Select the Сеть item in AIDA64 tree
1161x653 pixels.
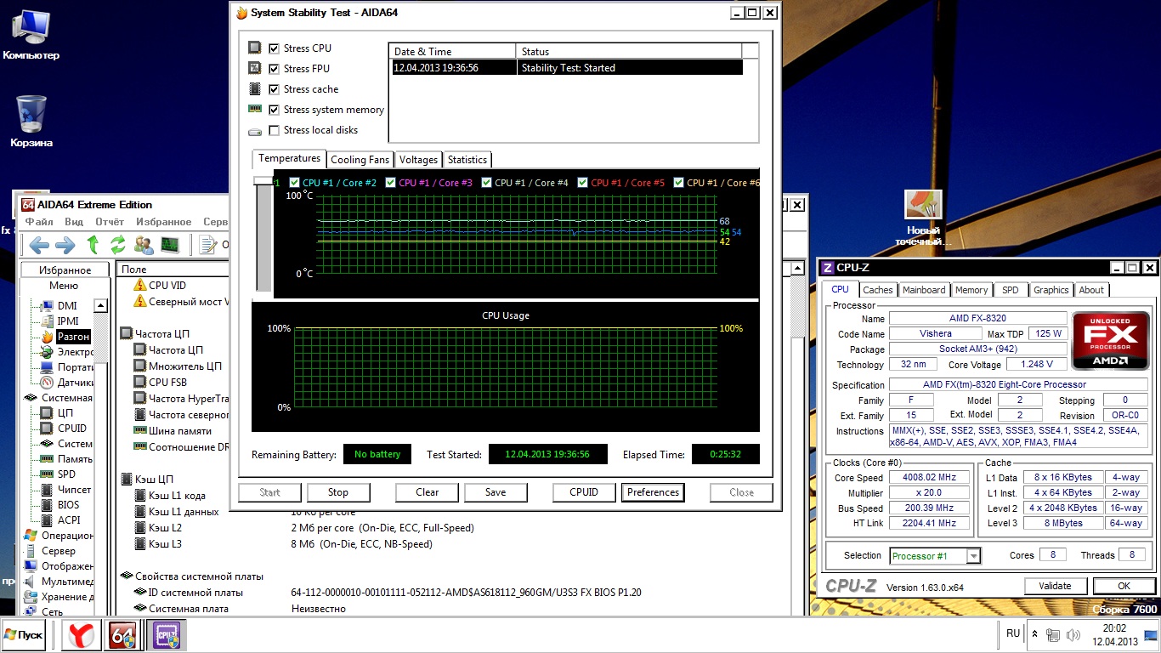coord(52,612)
